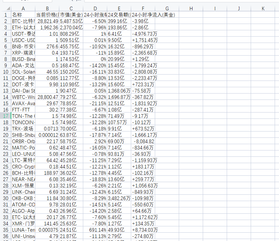
Task: Click the 市值(美金) header cell
Action: tap(71, 15)
